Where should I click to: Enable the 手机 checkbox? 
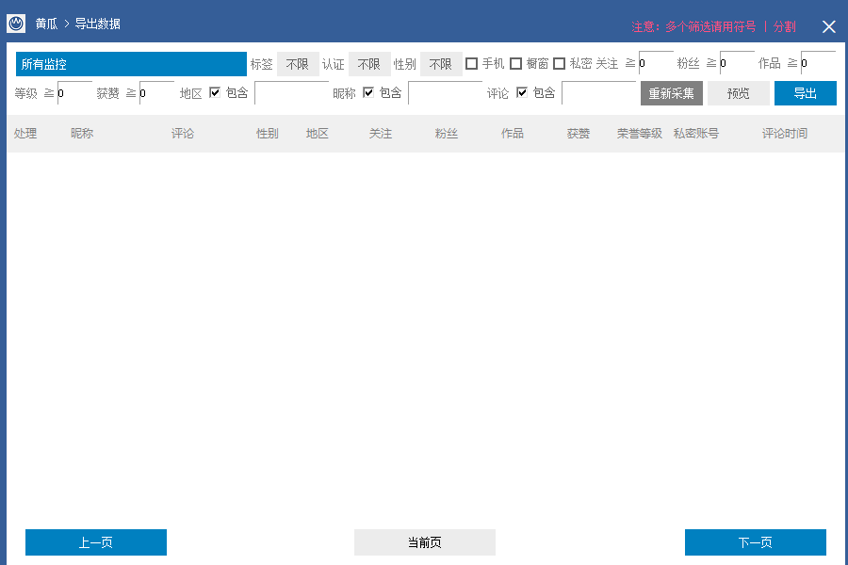(x=472, y=64)
